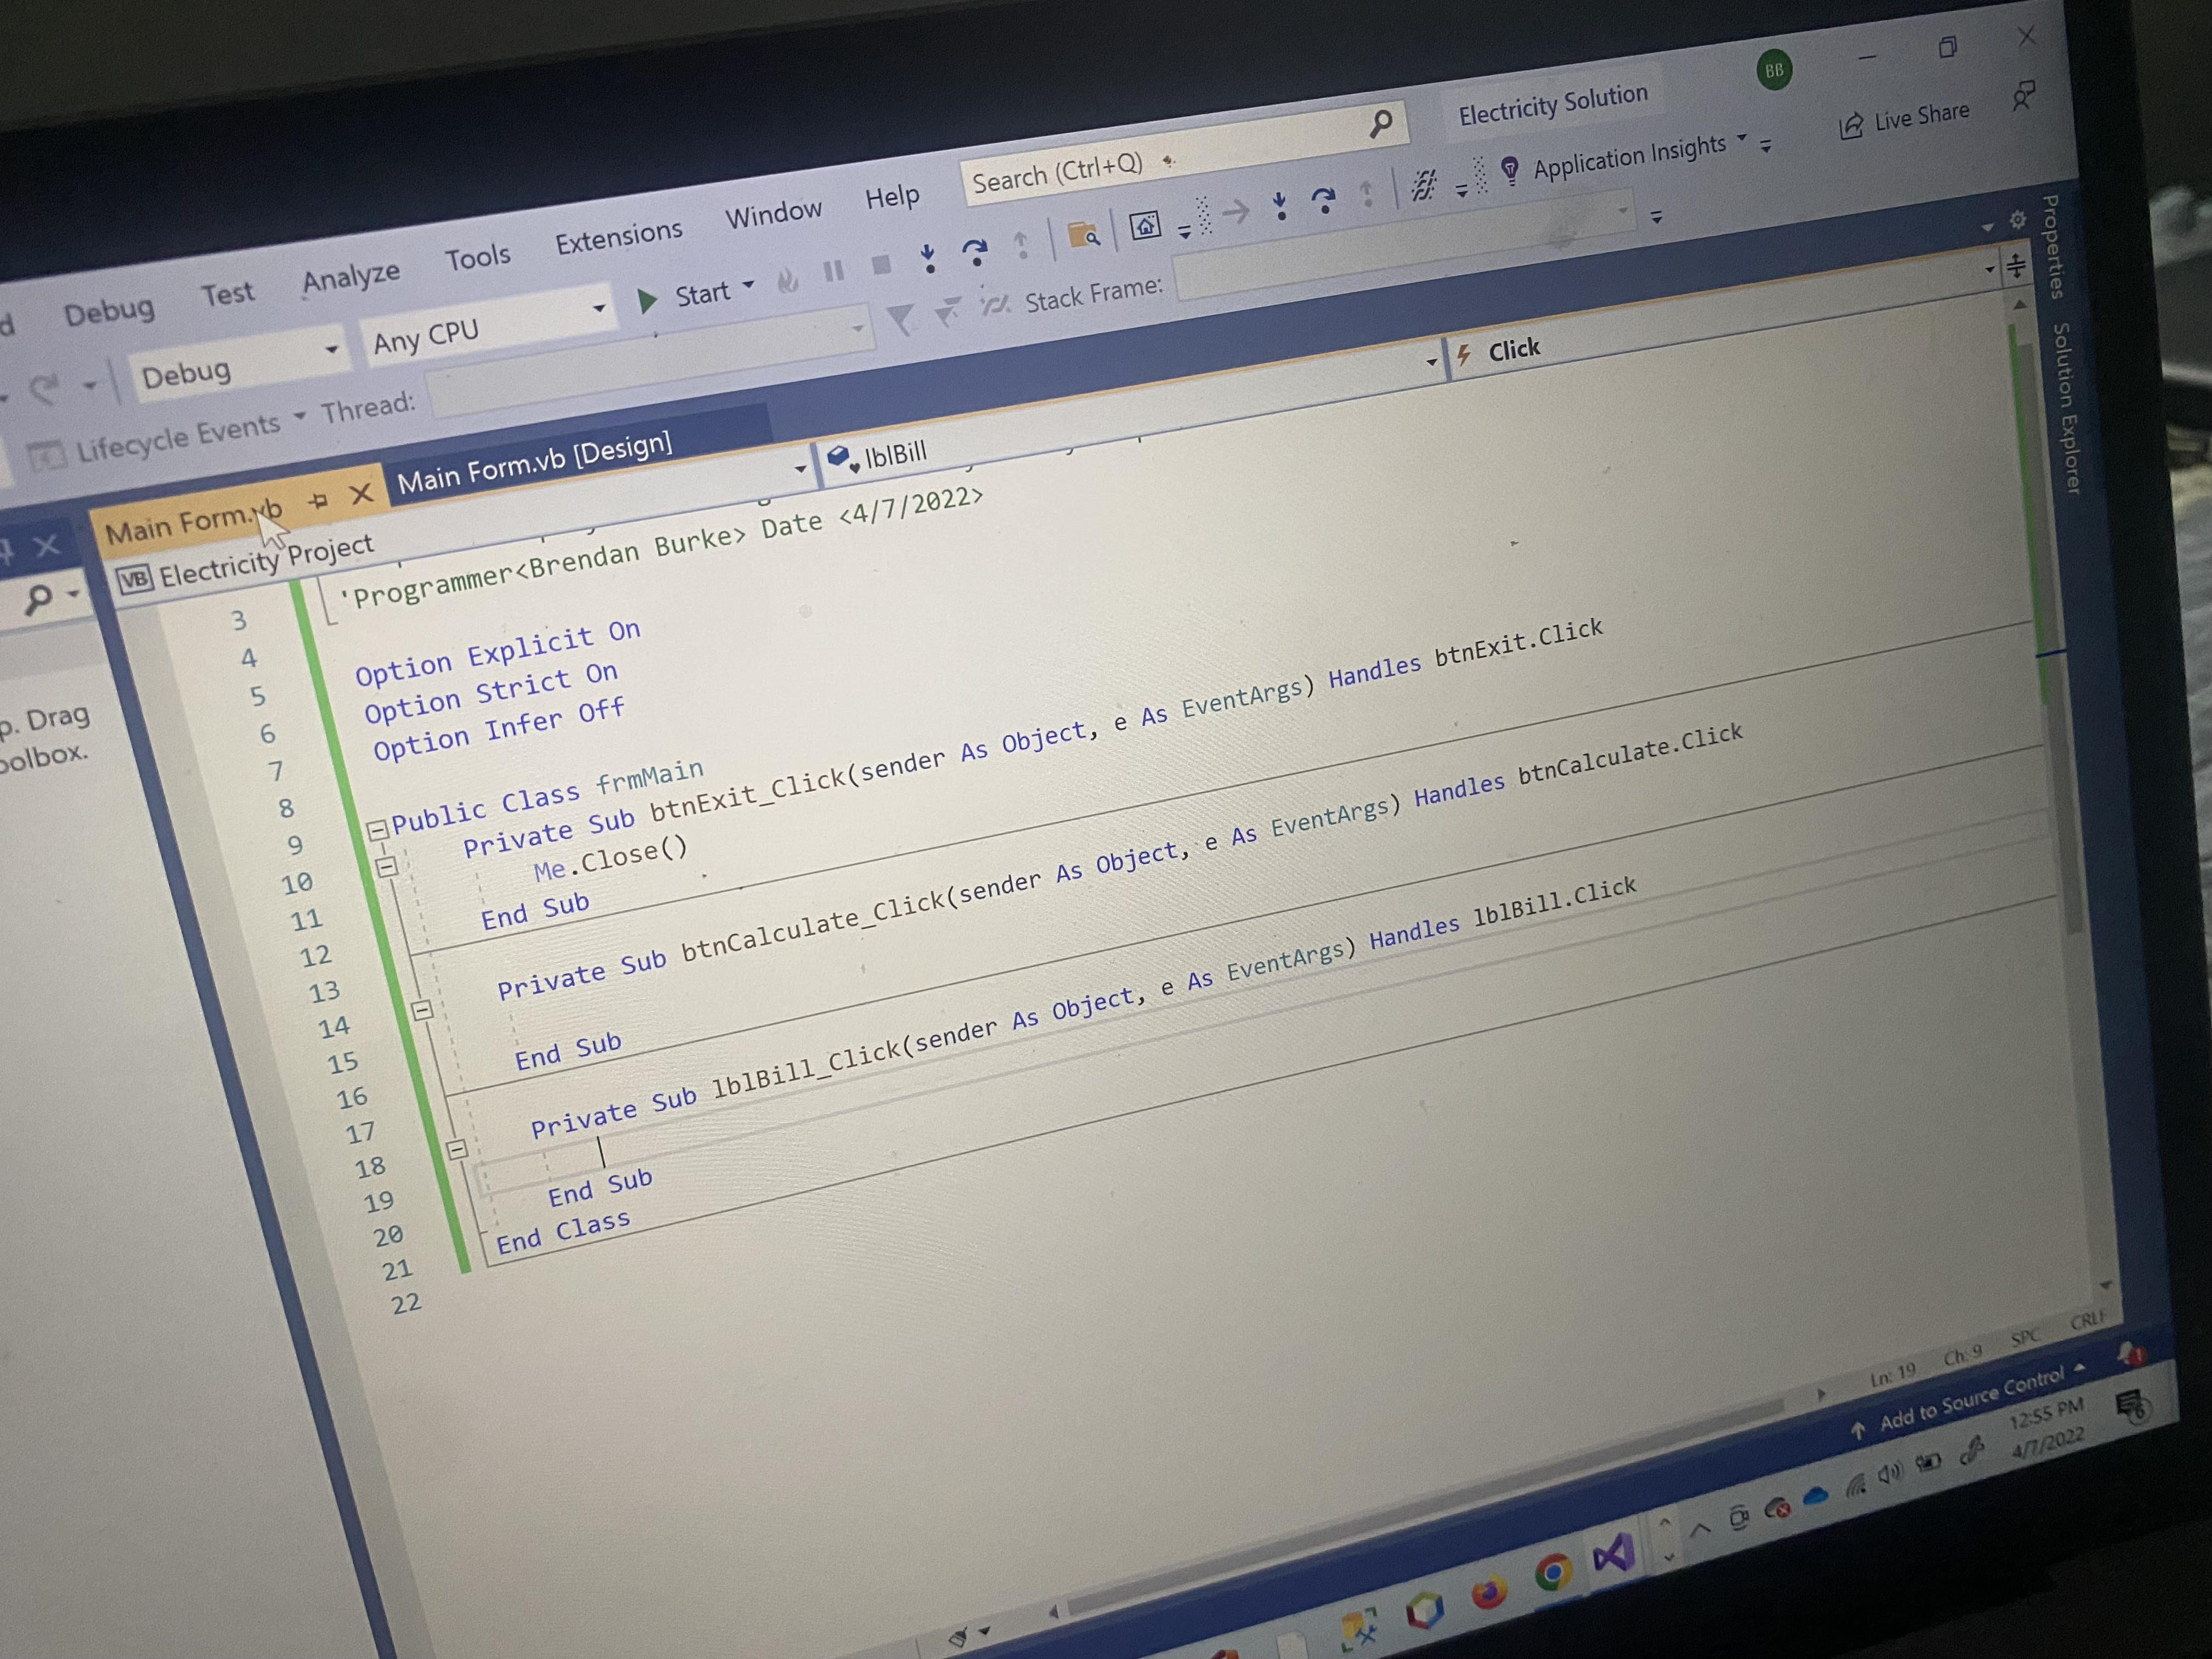Open the Analyze menu
Image resolution: width=2212 pixels, height=1659 pixels.
click(351, 275)
